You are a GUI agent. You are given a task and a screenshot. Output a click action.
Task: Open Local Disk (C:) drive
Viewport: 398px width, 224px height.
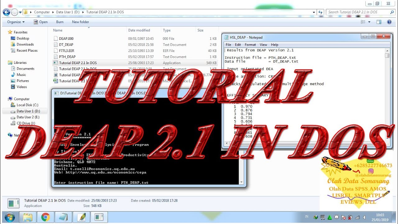27,105
